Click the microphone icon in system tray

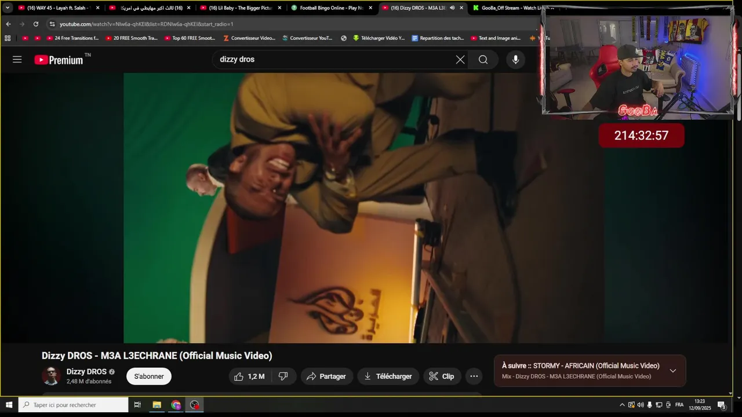tap(650, 405)
